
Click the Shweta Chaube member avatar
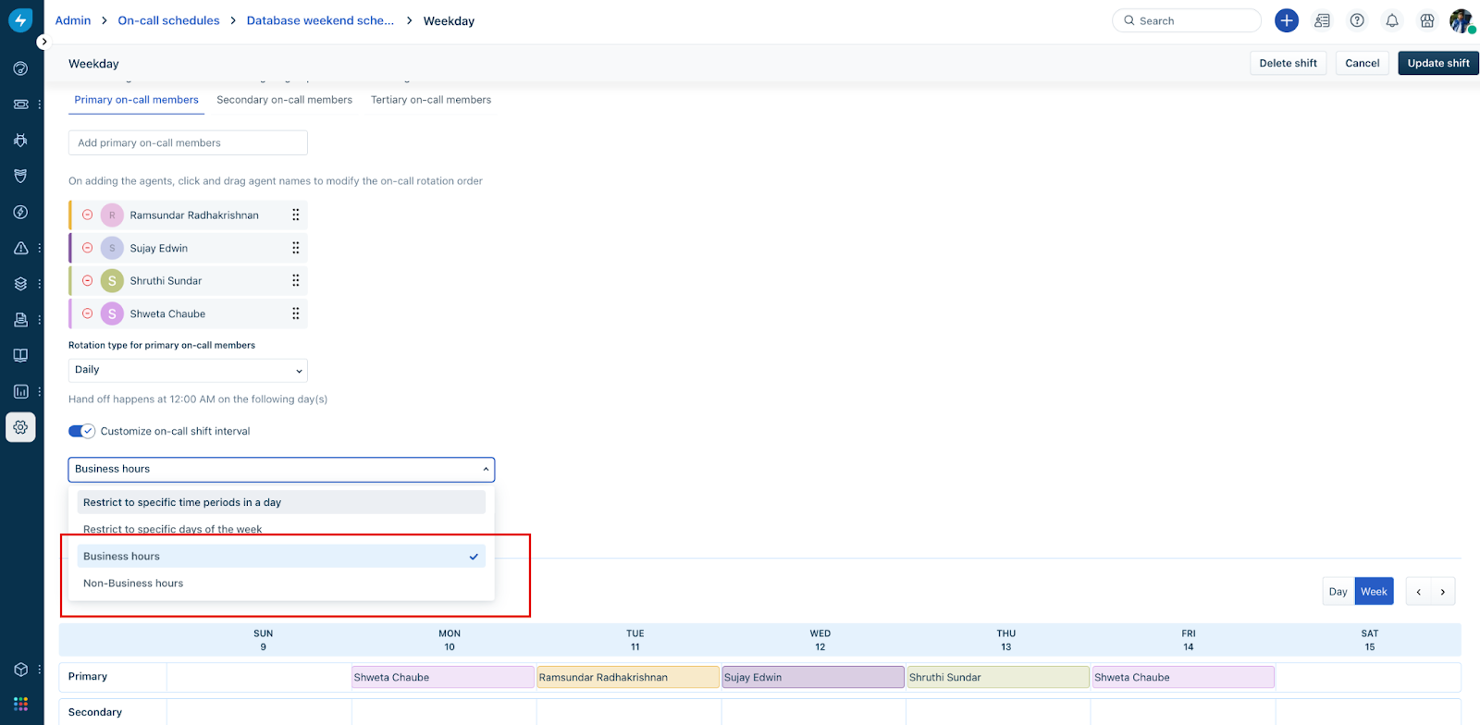point(112,313)
